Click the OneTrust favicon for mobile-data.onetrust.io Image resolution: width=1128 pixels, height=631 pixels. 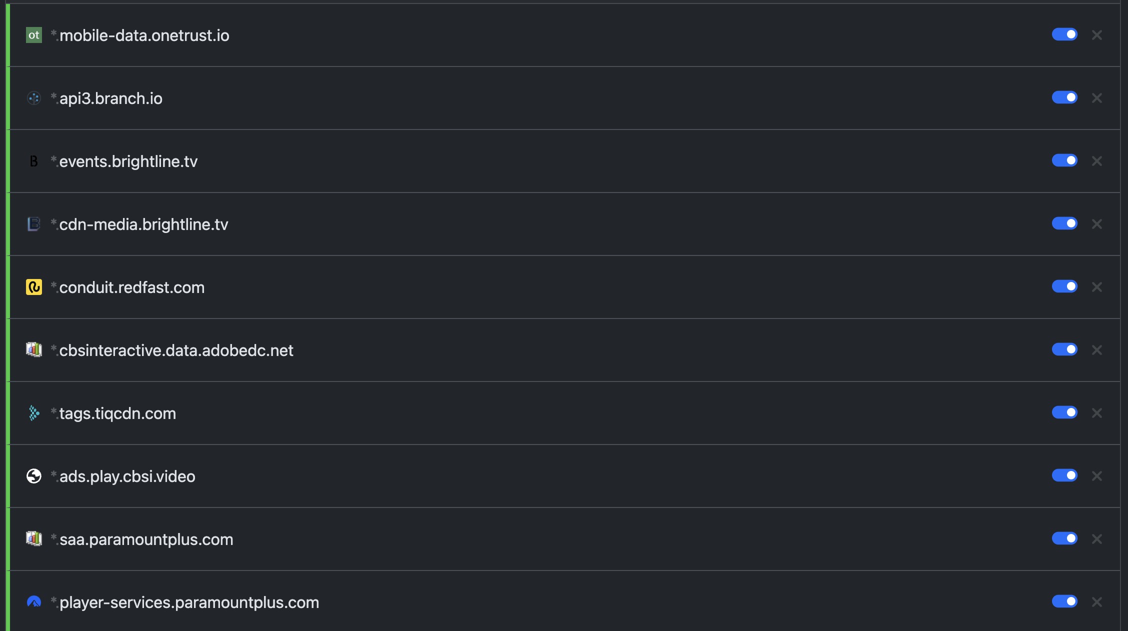pyautogui.click(x=34, y=35)
